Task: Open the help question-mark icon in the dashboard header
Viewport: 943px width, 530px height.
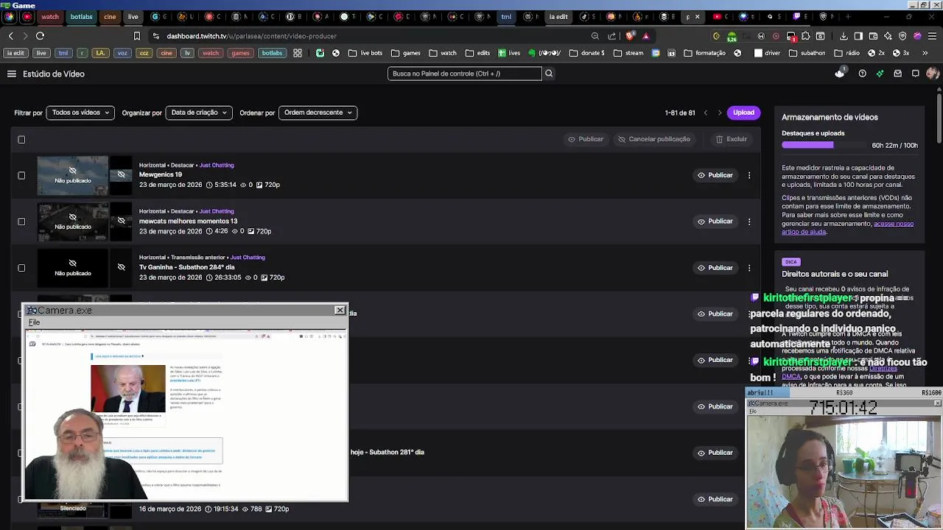Action: 862,74
